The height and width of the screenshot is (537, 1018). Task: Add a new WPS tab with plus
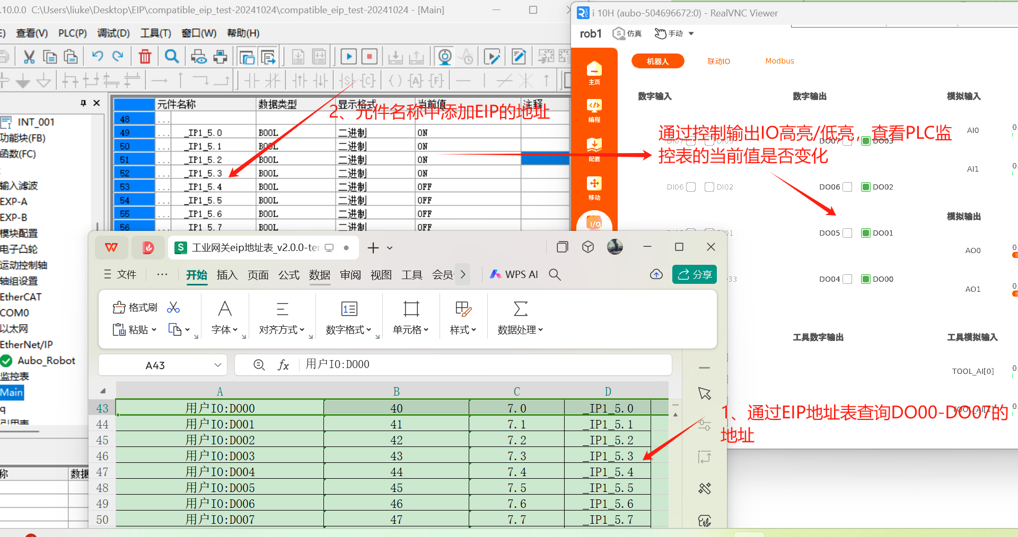click(373, 247)
